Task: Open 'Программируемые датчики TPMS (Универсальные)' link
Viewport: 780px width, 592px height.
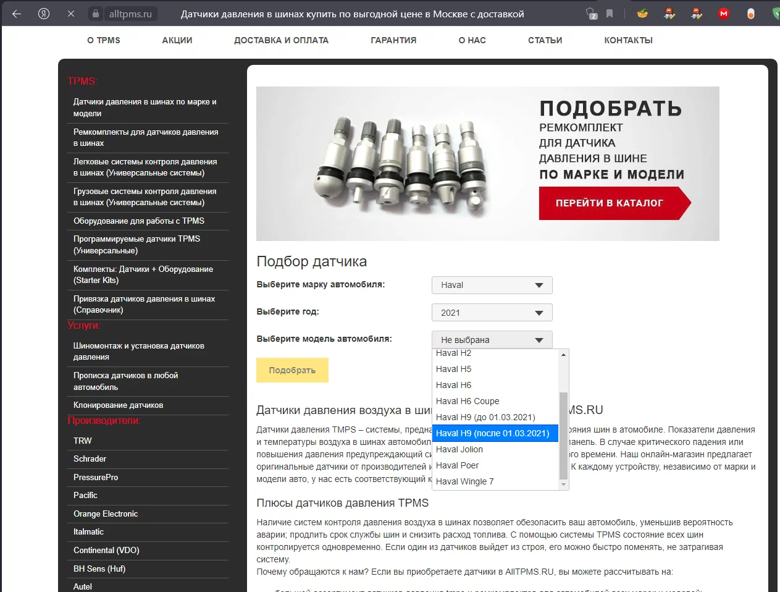Action: [137, 245]
